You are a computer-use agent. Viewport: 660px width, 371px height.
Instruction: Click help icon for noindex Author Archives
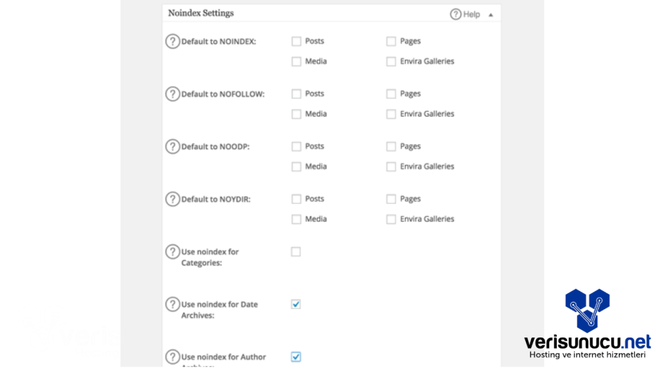pyautogui.click(x=172, y=357)
